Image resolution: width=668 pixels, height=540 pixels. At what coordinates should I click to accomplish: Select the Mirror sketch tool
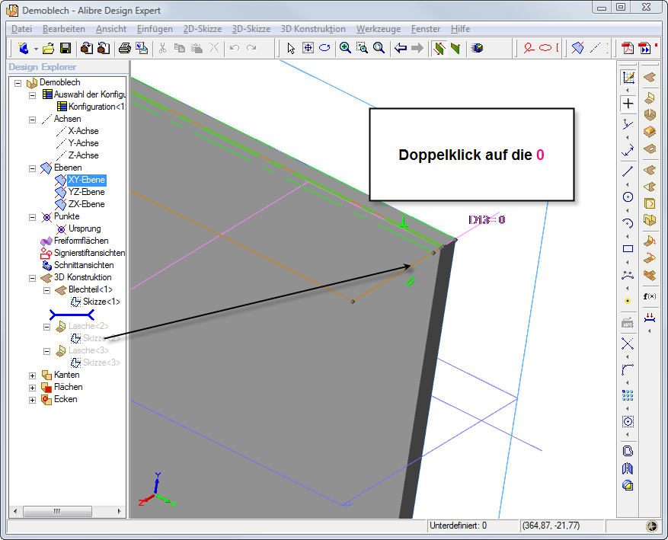pos(628,468)
